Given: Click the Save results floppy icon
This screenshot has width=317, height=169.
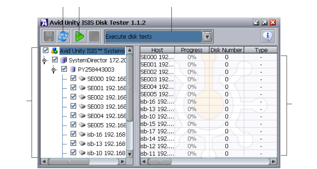Looking at the screenshot, I should [x=49, y=37].
